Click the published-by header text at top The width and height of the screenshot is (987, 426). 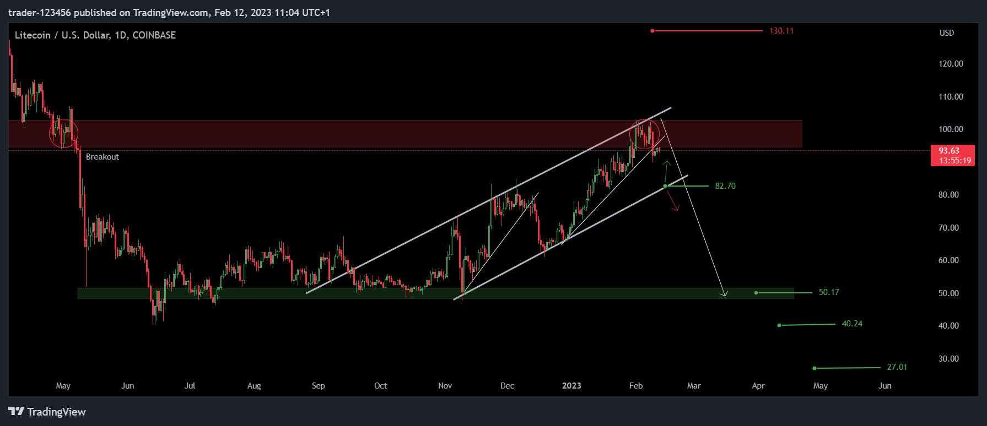click(169, 13)
